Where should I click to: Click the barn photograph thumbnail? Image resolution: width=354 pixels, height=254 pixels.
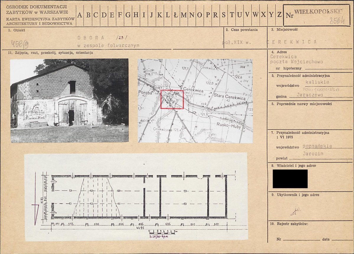(70, 101)
